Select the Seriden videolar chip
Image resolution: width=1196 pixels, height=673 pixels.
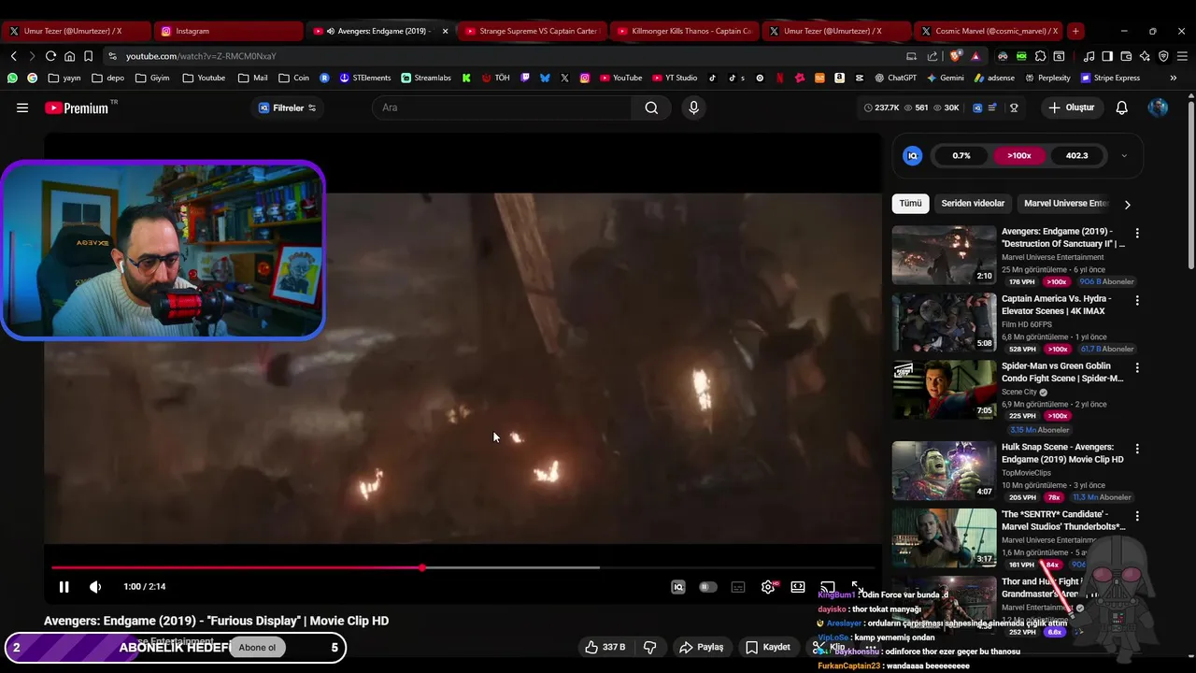click(x=973, y=203)
